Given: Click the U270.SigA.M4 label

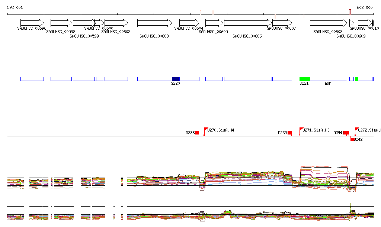Looking at the screenshot, I should 221,130.
